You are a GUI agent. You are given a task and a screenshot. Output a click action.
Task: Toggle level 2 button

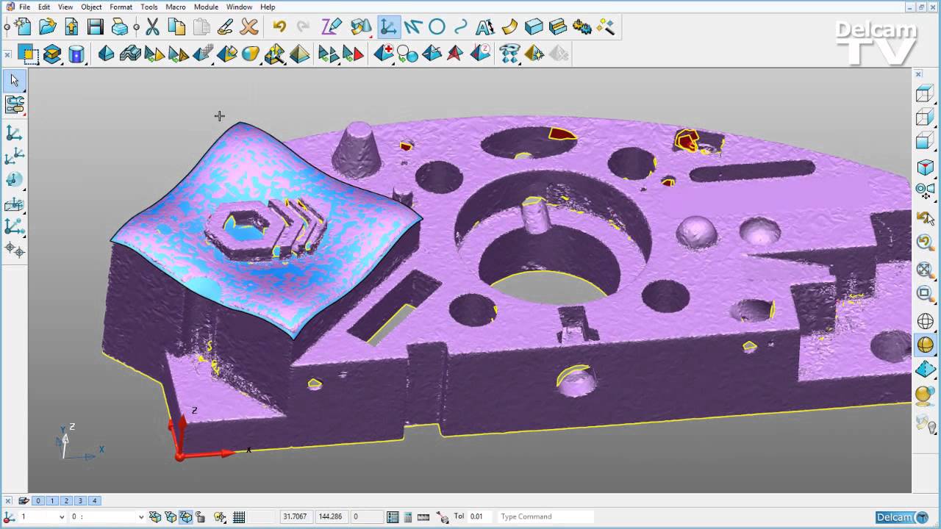tap(66, 500)
